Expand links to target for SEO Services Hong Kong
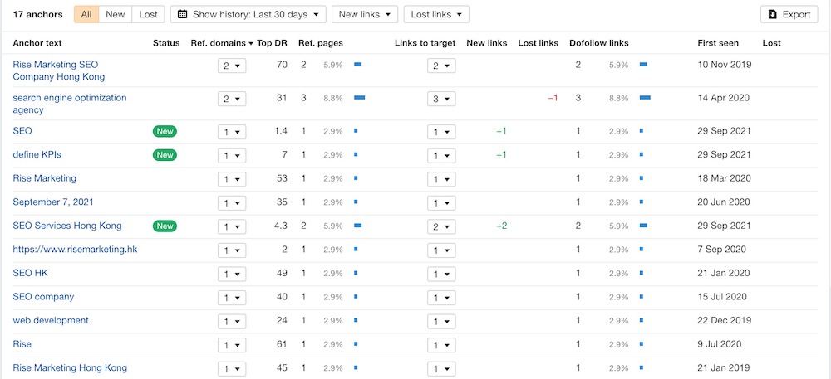Screen dimensions: 831x379 click(x=441, y=226)
